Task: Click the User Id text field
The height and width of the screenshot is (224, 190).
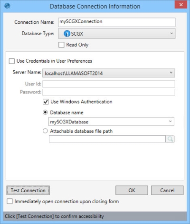Action: coord(109,84)
